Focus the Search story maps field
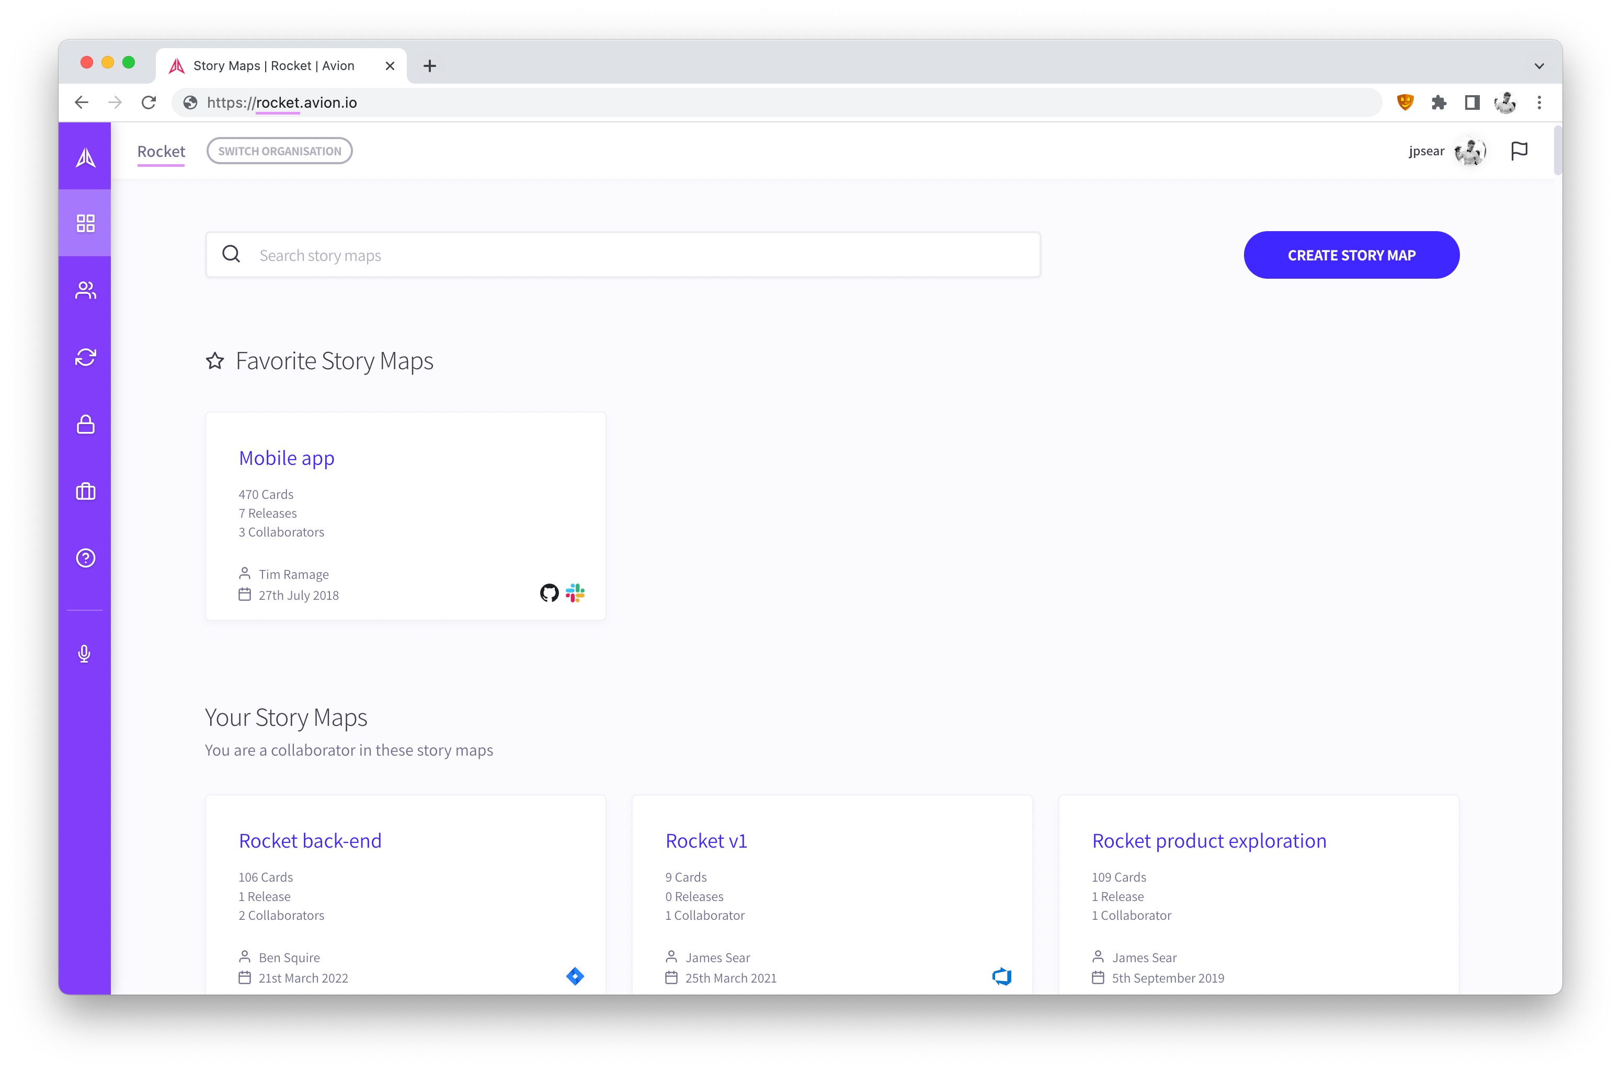This screenshot has width=1621, height=1072. [x=623, y=255]
